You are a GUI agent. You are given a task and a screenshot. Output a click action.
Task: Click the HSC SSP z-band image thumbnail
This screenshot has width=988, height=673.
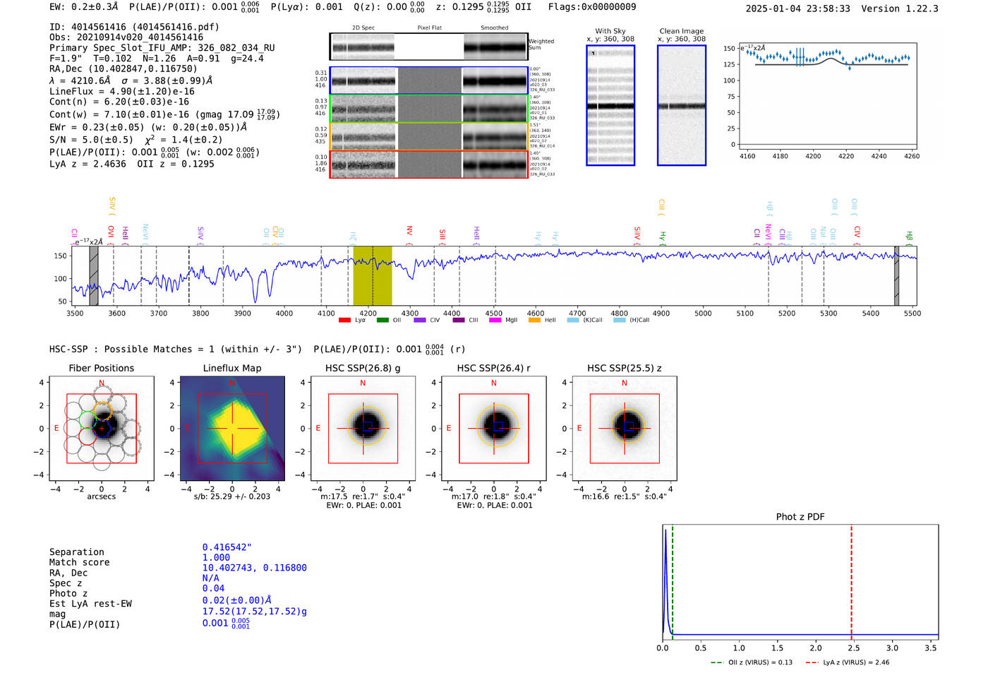[625, 429]
